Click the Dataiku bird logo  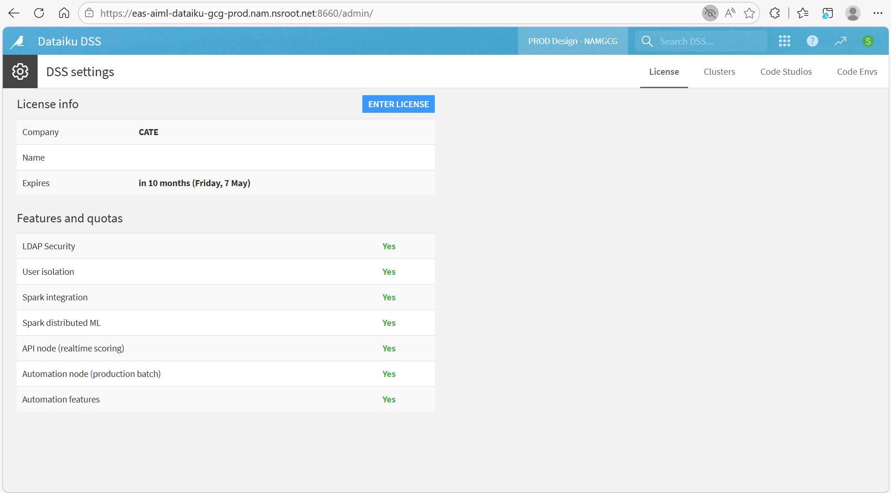click(18, 42)
